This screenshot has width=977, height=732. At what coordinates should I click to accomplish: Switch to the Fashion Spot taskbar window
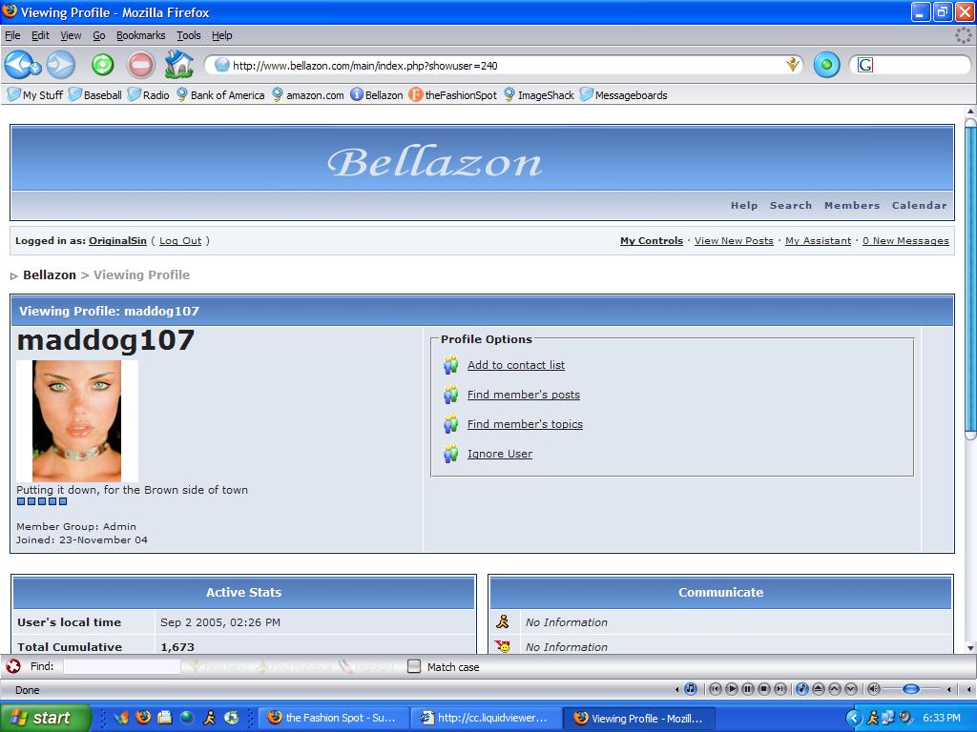pos(334,718)
